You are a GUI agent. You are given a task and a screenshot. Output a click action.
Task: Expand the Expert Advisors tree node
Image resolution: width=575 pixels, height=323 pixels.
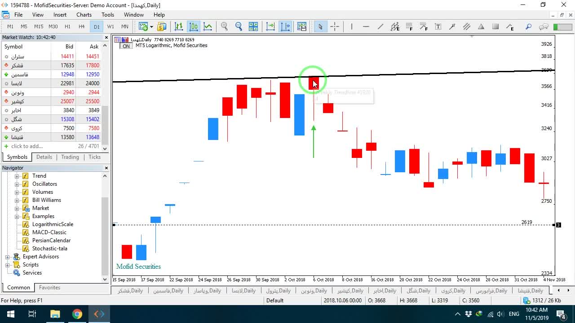7,257
